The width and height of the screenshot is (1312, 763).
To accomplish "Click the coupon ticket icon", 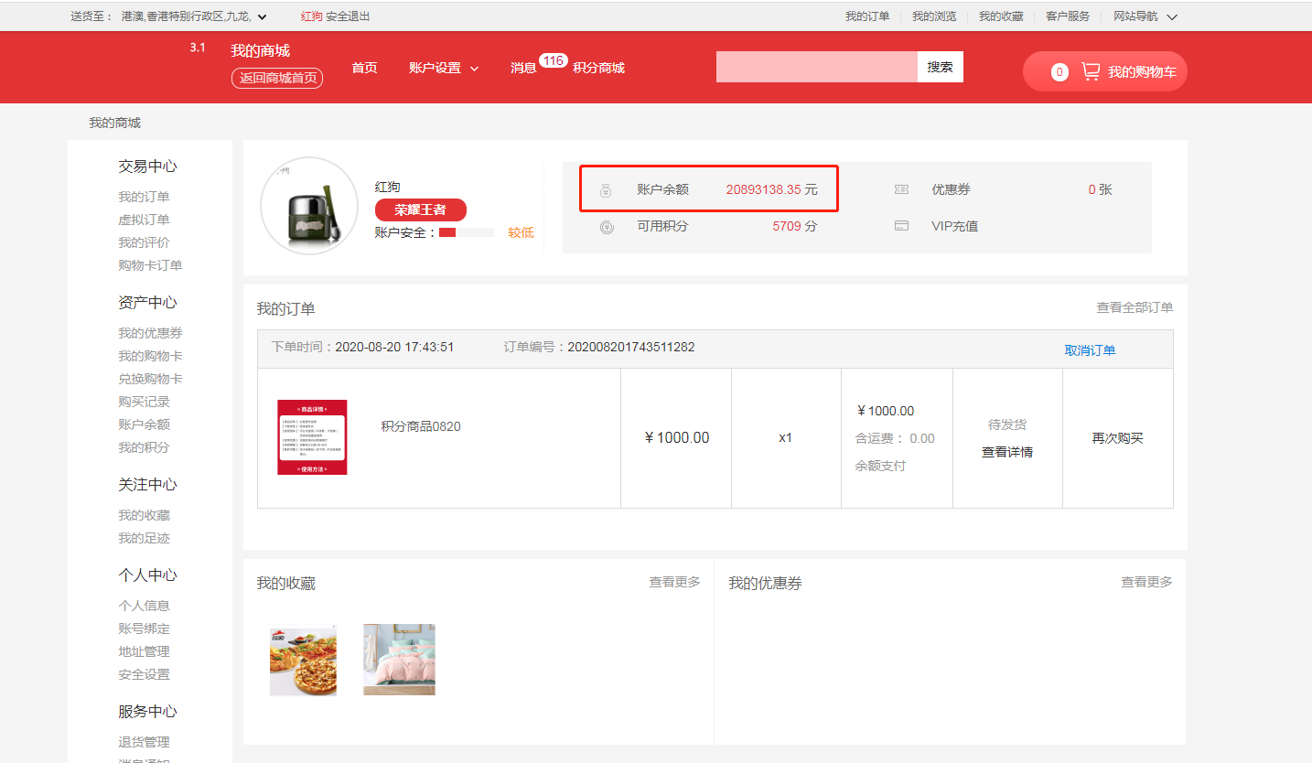I will coord(901,190).
